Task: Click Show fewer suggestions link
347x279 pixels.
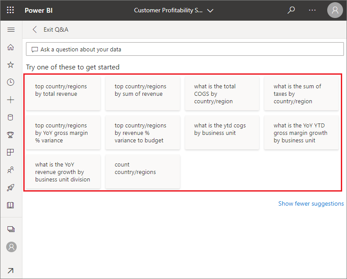Action: [x=311, y=203]
